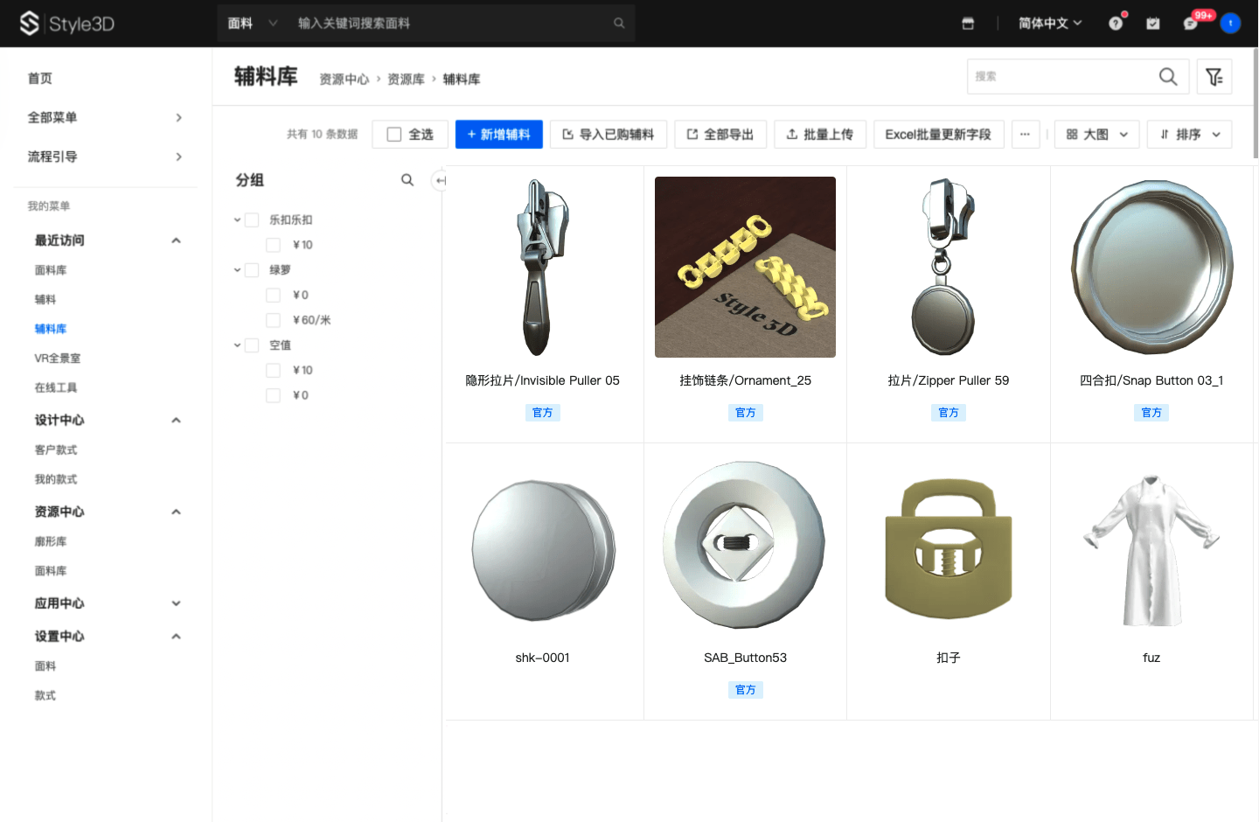Viewport: 1259px width, 822px height.
Task: Open VR全景室 from the sidebar
Action: [x=58, y=359]
